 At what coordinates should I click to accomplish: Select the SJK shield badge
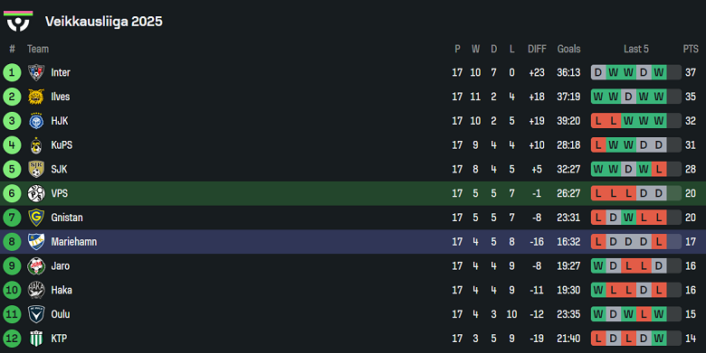pos(36,170)
